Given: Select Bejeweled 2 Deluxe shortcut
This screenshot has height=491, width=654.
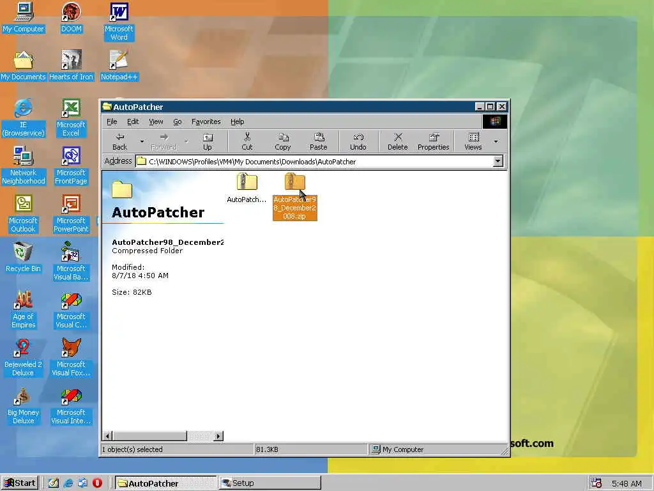Looking at the screenshot, I should [24, 357].
